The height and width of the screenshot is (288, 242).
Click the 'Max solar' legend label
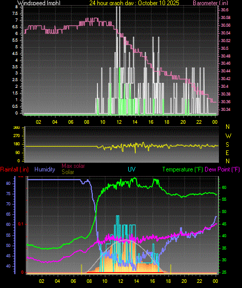point(73,166)
